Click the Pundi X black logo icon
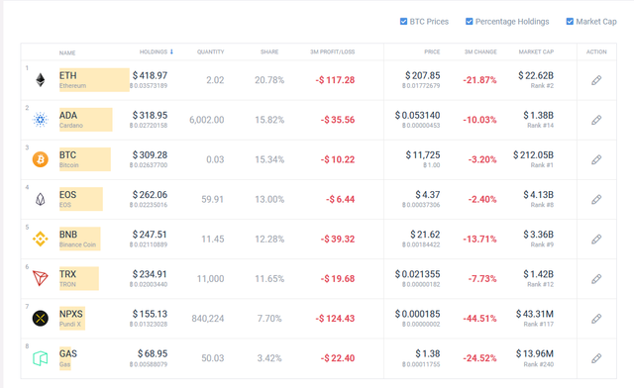Image resolution: width=634 pixels, height=388 pixels. coord(41,318)
